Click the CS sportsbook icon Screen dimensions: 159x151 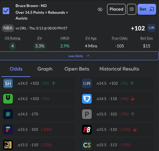click(87, 145)
